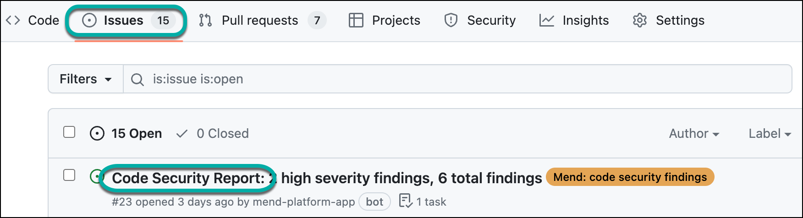The width and height of the screenshot is (803, 218).
Task: Show the 0 Closed issues
Action: point(222,133)
